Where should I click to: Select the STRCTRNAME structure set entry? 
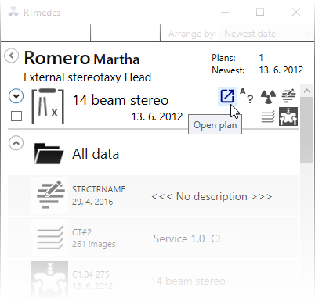[x=154, y=196]
